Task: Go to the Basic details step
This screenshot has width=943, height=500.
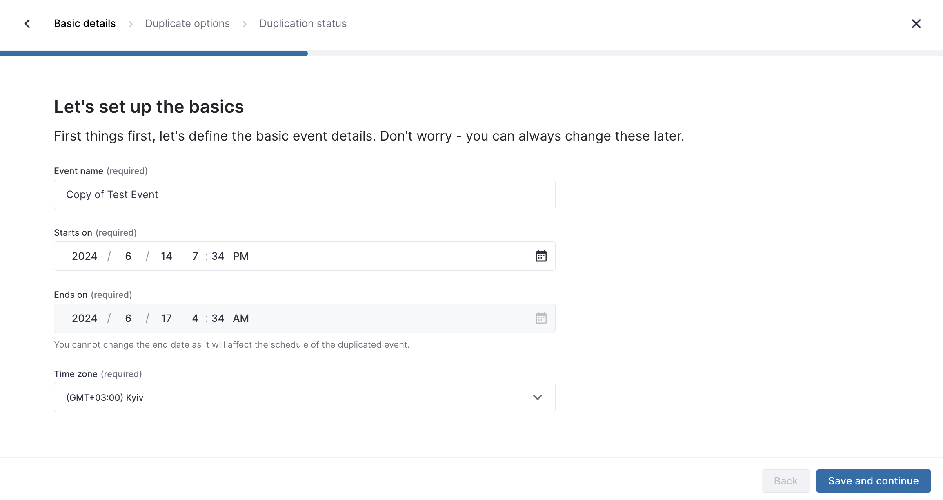Action: [85, 24]
